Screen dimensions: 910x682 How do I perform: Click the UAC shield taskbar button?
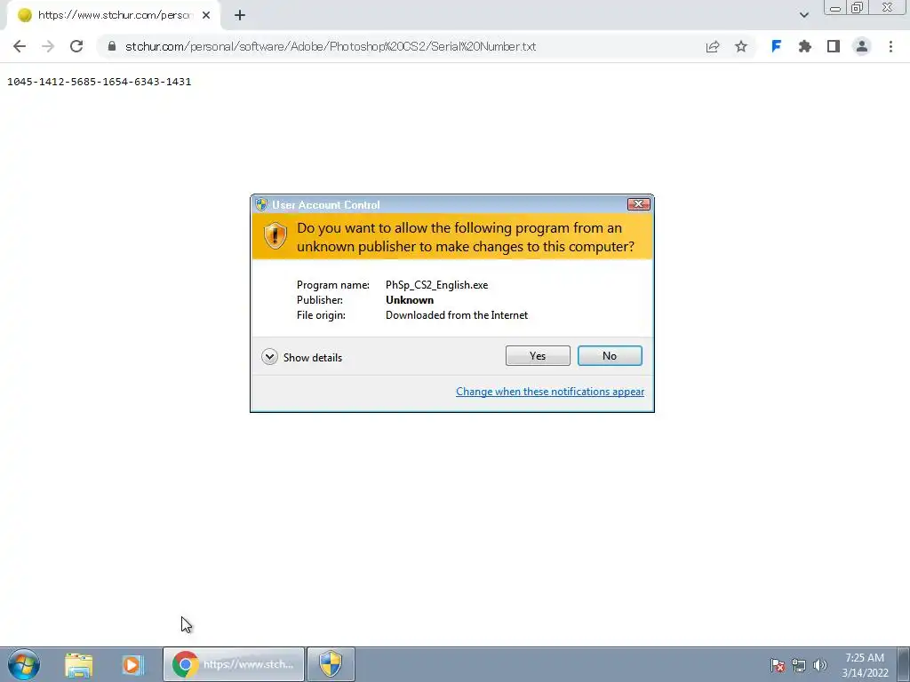(x=331, y=664)
